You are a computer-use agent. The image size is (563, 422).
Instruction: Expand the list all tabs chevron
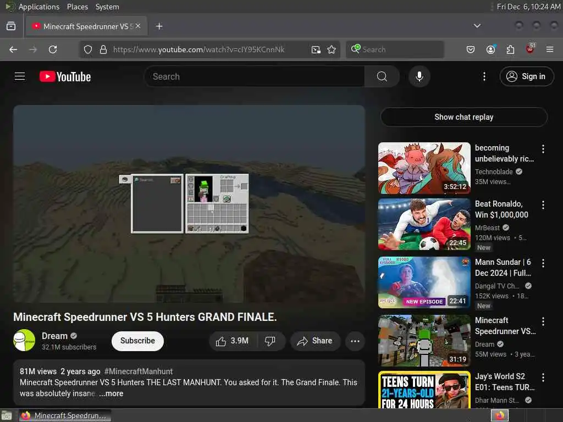tap(477, 26)
